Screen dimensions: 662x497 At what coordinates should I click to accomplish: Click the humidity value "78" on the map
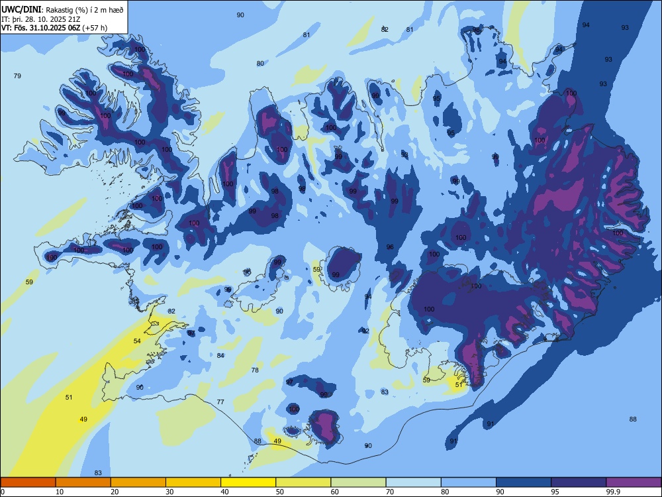(255, 370)
